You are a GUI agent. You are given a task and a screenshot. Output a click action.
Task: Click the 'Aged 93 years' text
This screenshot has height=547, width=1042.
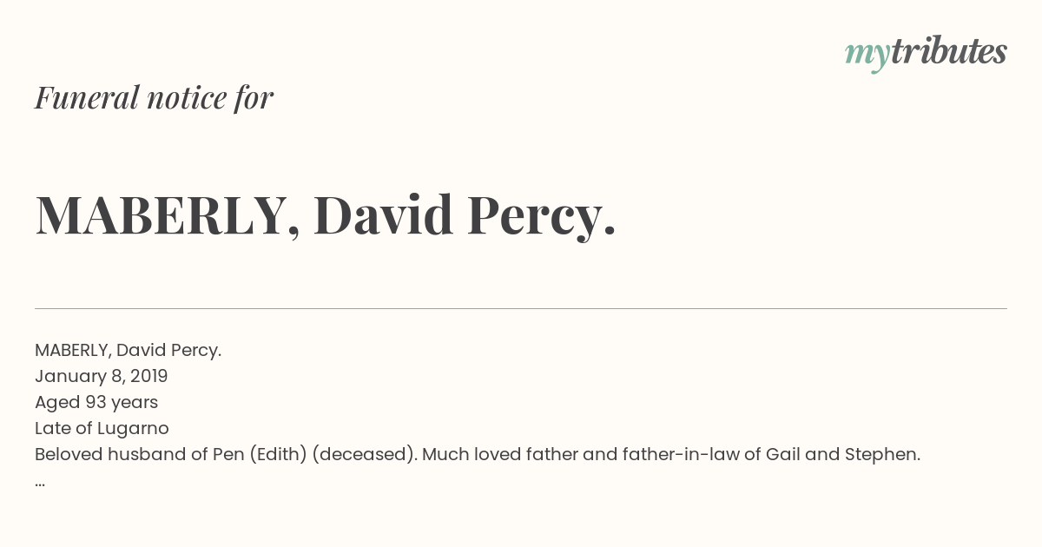point(96,402)
